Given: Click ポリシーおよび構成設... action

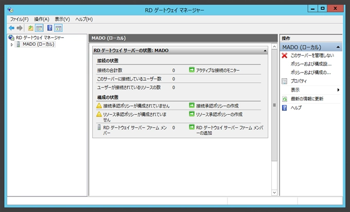Looking at the screenshot, I should [x=311, y=64].
